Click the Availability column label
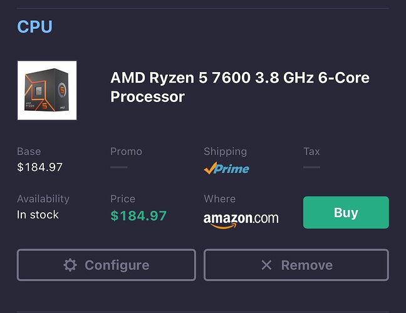 point(43,199)
